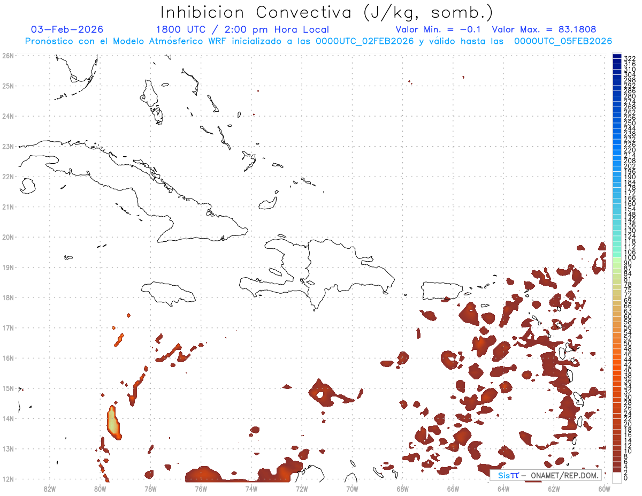642x496 pixels.
Task: Click the 18N latitude label
Action: point(8,297)
